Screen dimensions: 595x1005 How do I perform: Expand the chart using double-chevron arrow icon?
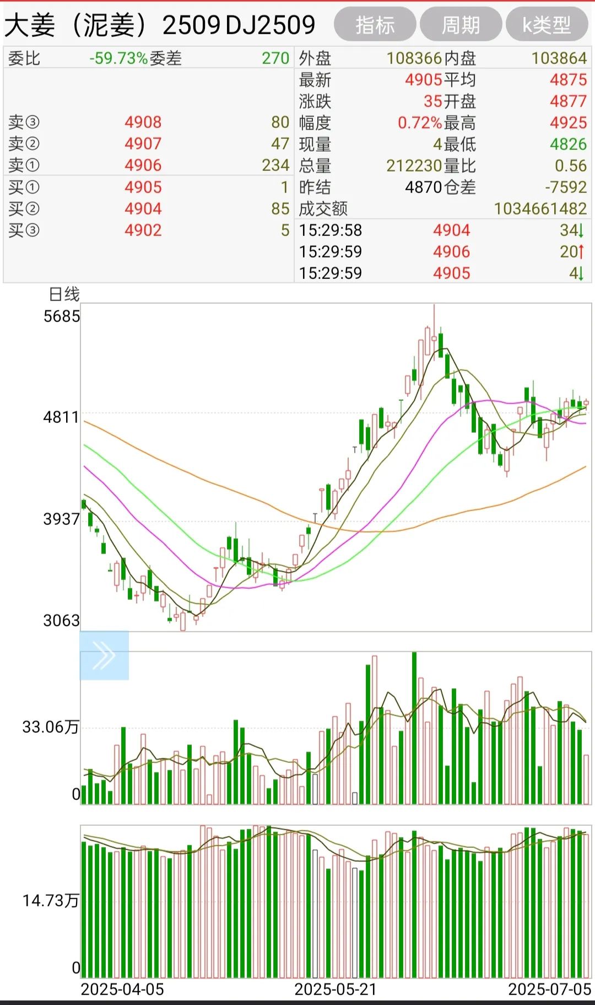tap(104, 655)
